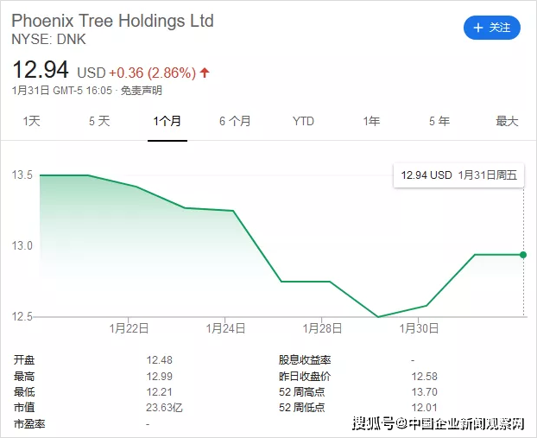Show the 5 年 range tab
The height and width of the screenshot is (438, 537).
pyautogui.click(x=439, y=121)
